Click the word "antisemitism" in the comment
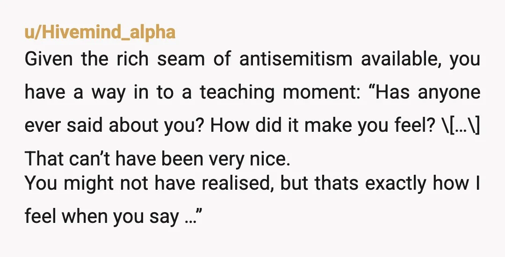505x257 pixels. (x=296, y=59)
